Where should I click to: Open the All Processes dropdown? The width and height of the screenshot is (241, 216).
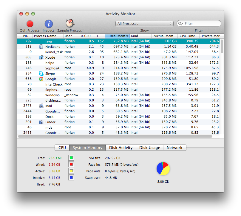coord(144,24)
